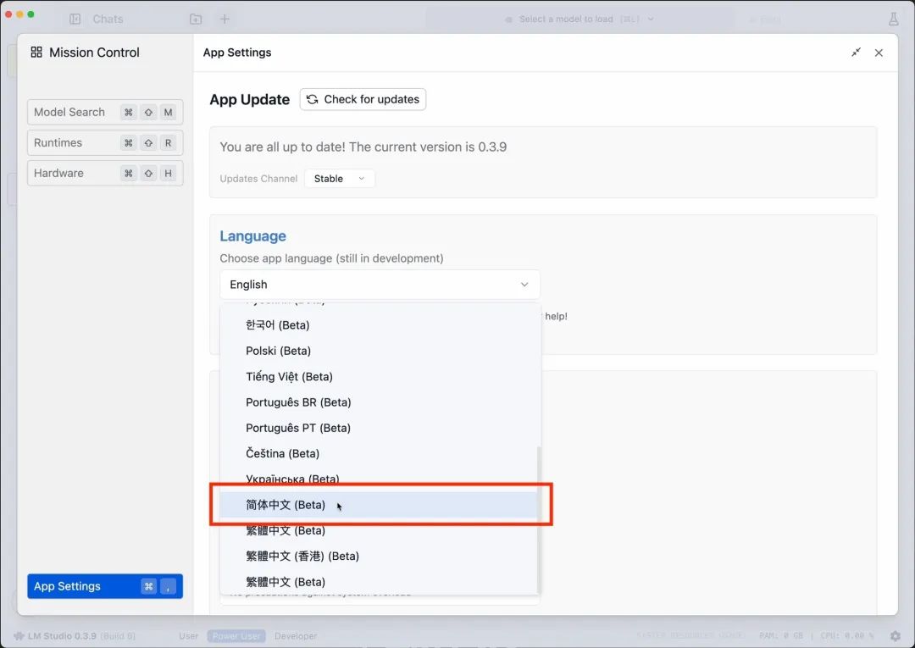
Task: Collapse the English language dropdown
Action: tap(380, 285)
